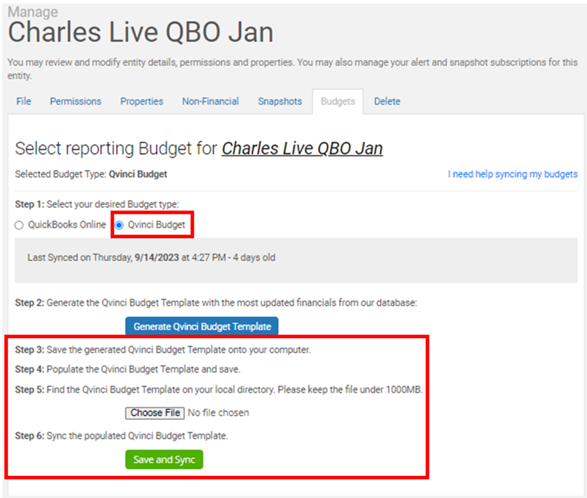This screenshot has height=498, width=587.
Task: Switch to the Permissions tab
Action: pos(75,101)
